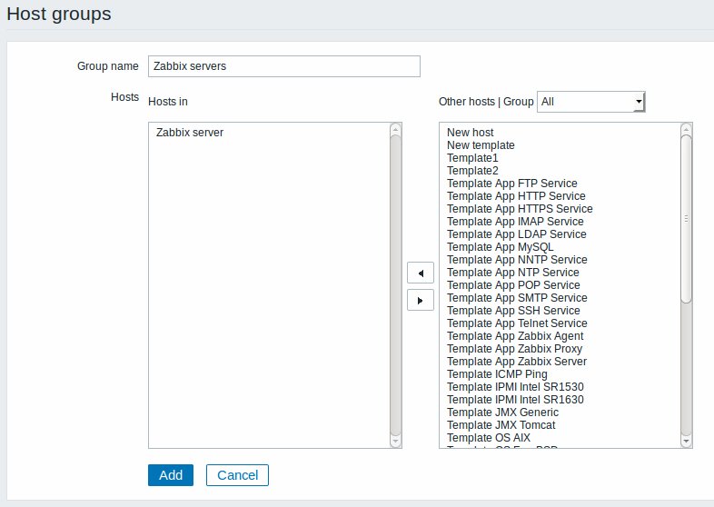
Task: Select Template App Zabbix Proxy
Action: click(515, 349)
